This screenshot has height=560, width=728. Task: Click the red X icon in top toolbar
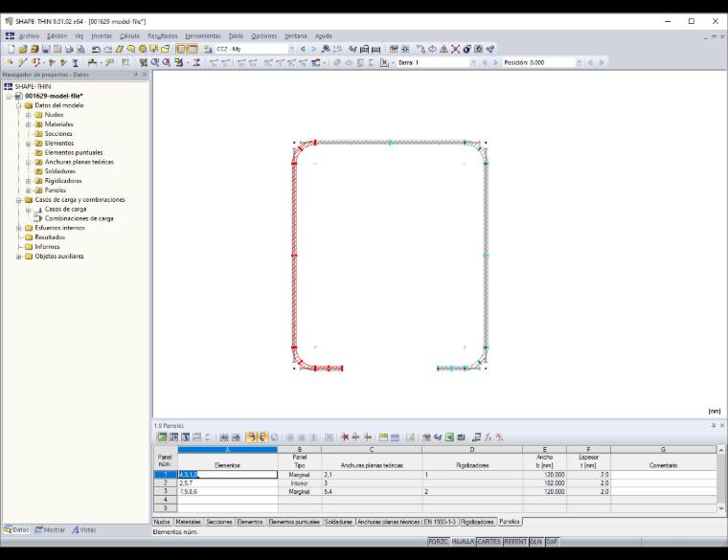pos(455,49)
